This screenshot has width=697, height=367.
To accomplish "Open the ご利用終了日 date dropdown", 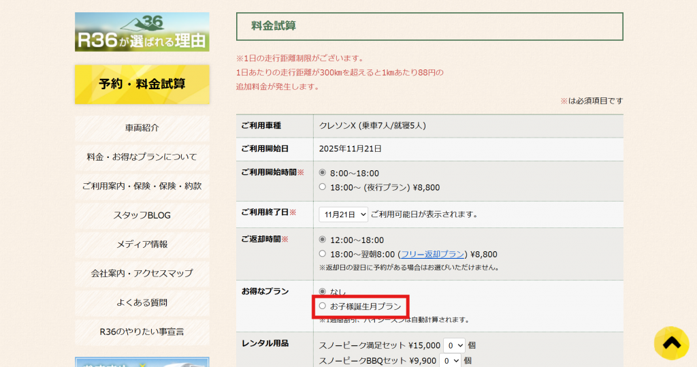I will point(343,214).
